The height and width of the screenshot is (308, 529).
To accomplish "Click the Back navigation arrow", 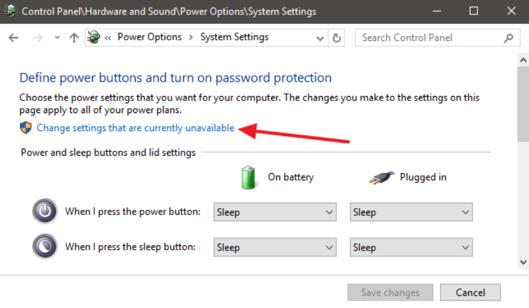I will click(14, 38).
